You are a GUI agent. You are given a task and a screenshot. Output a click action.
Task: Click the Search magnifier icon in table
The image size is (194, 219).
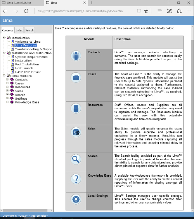(76, 159)
